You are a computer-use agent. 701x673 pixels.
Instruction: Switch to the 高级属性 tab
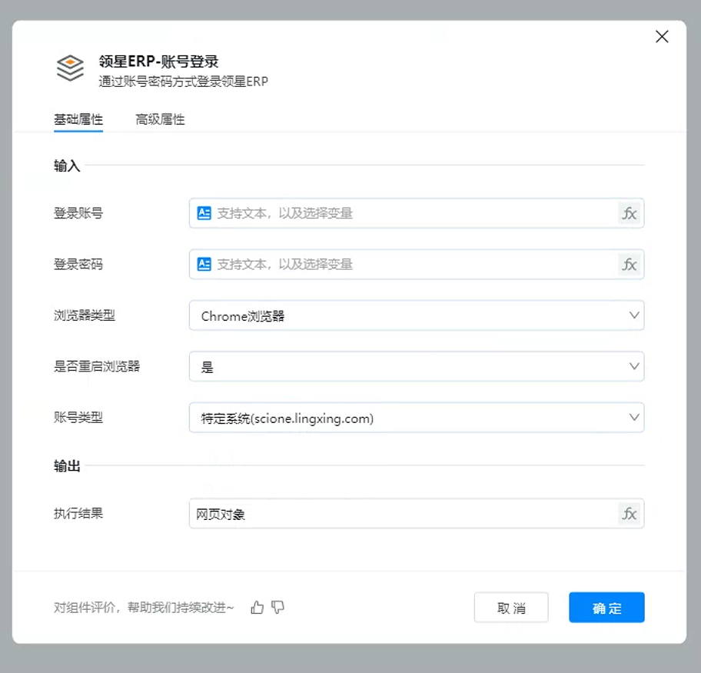160,119
